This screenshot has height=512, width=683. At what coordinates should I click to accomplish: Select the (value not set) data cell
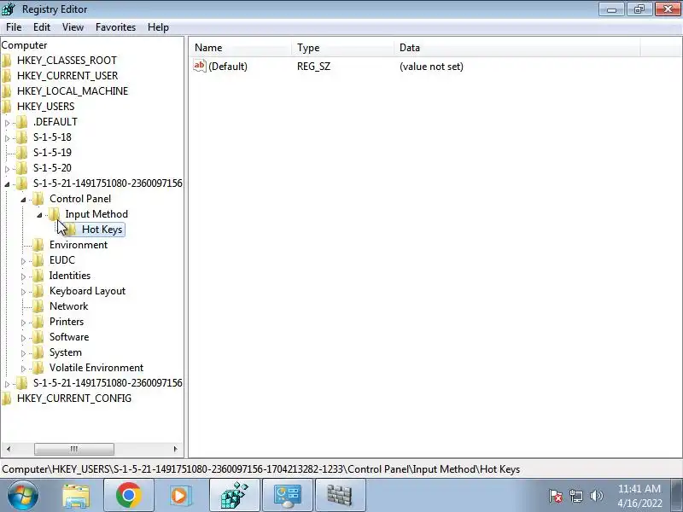(x=431, y=67)
